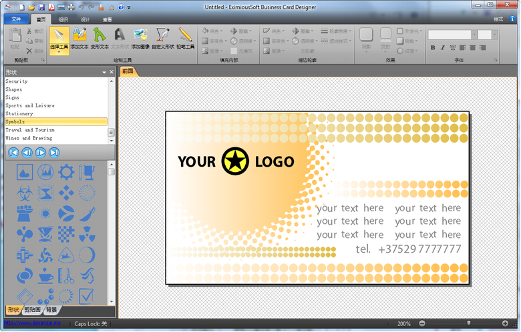Screen dimensions: 521x332
Task: Switch to the 剪贴画 (Clipart) panel tab
Action: click(x=32, y=310)
